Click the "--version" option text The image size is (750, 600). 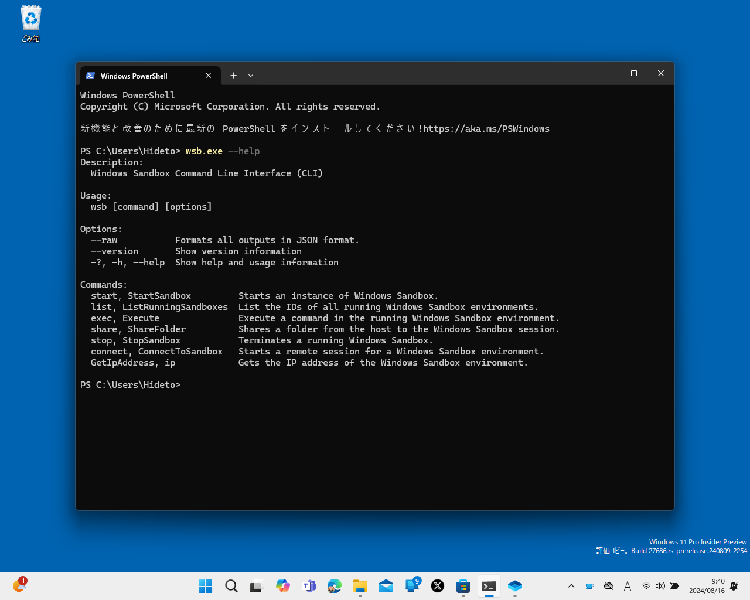114,251
